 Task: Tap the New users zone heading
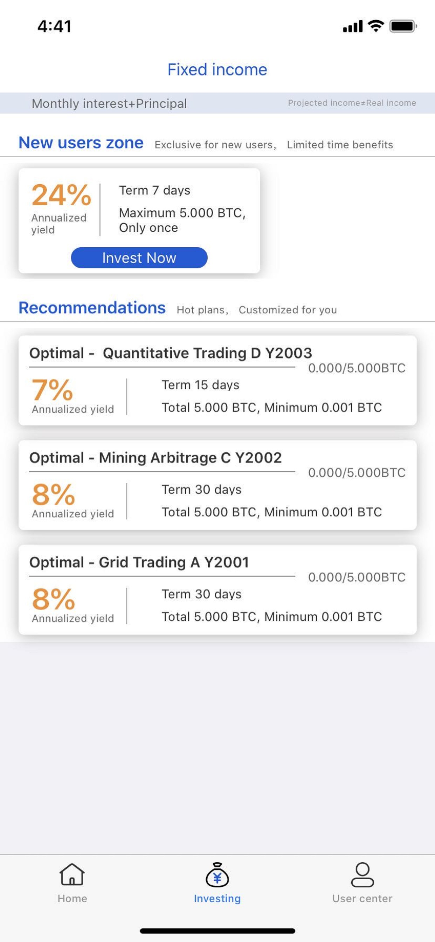[81, 143]
